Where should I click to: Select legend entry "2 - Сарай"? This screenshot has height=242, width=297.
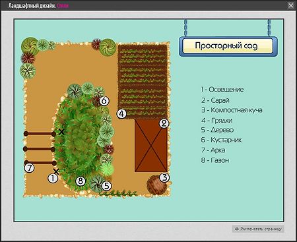tap(215, 100)
